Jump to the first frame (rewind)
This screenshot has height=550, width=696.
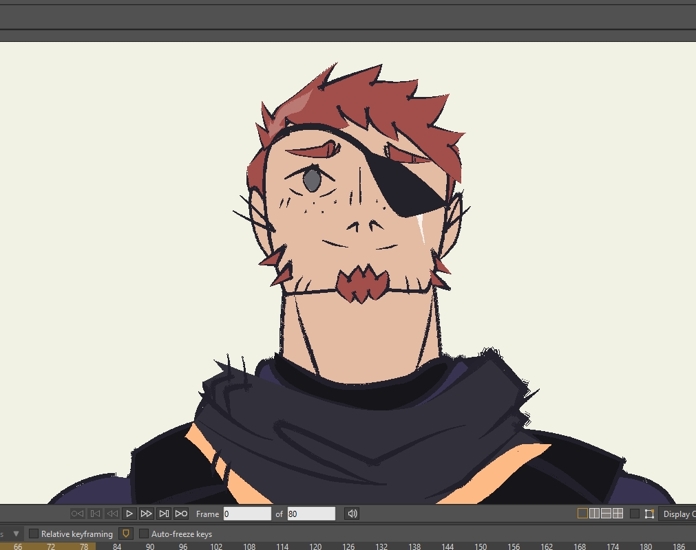tap(77, 514)
